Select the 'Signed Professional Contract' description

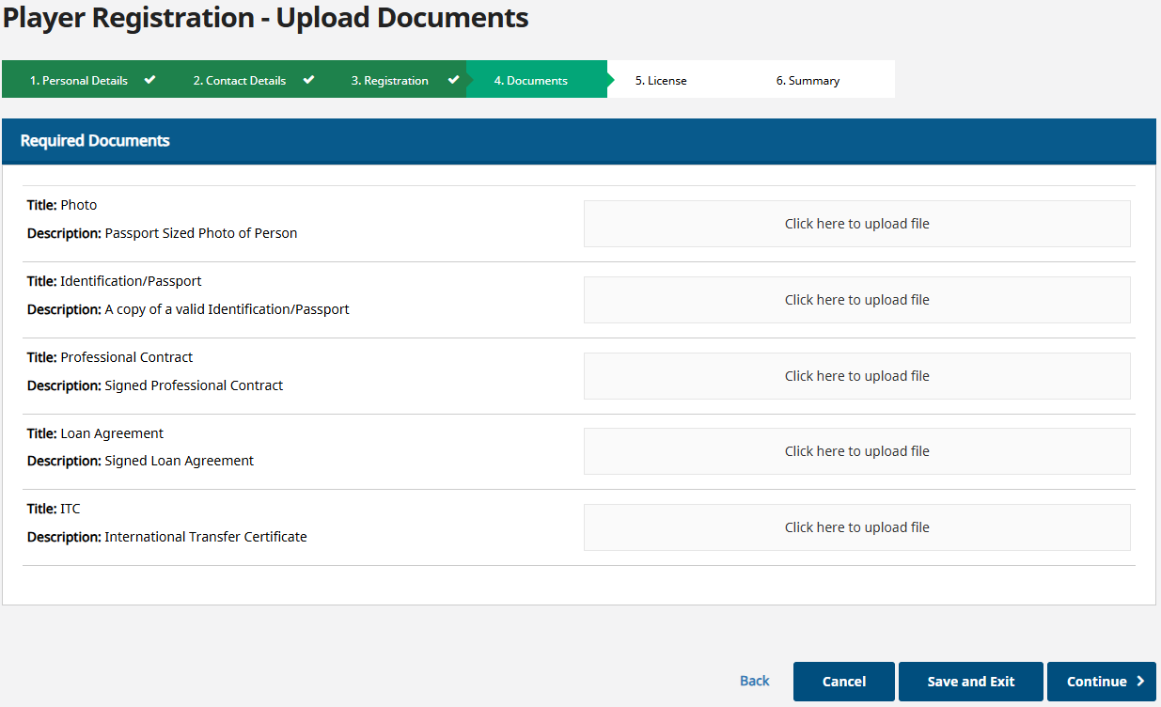[194, 385]
